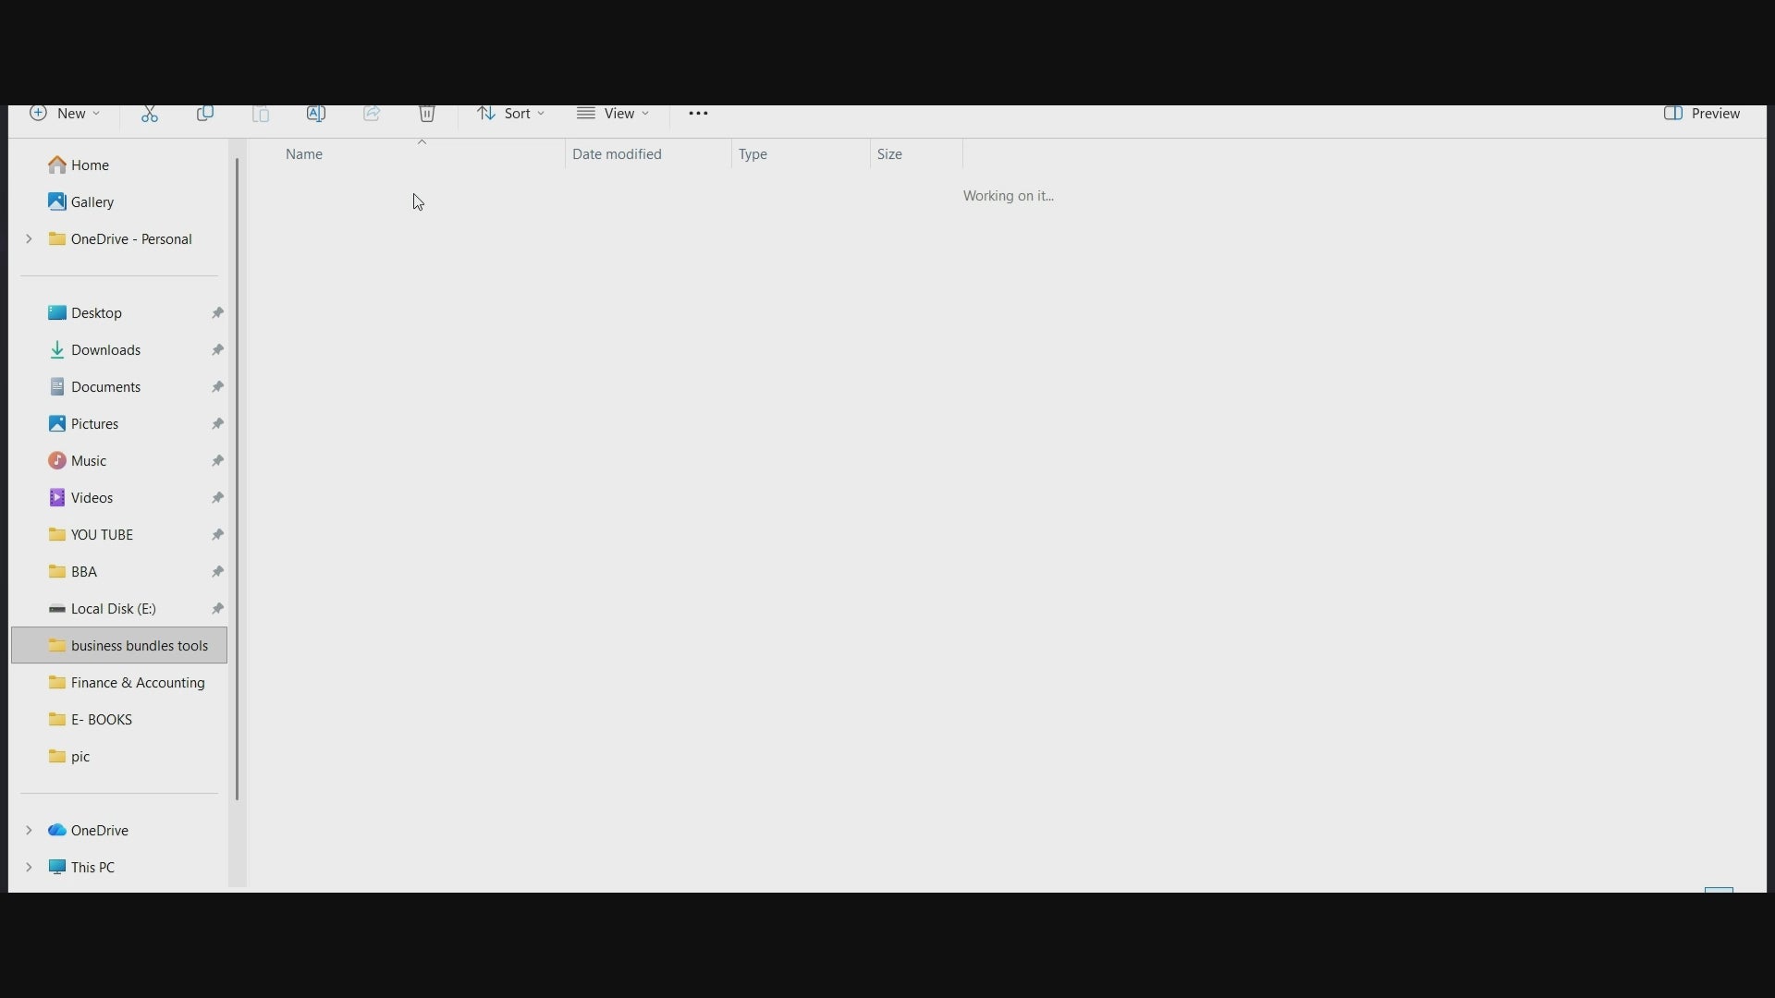Open the See more ellipsis menu
1775x998 pixels.
[698, 114]
